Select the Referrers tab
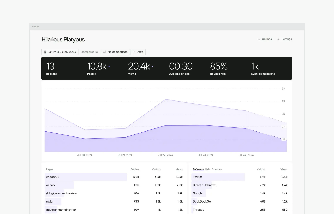This screenshot has width=334, height=214. (198, 169)
